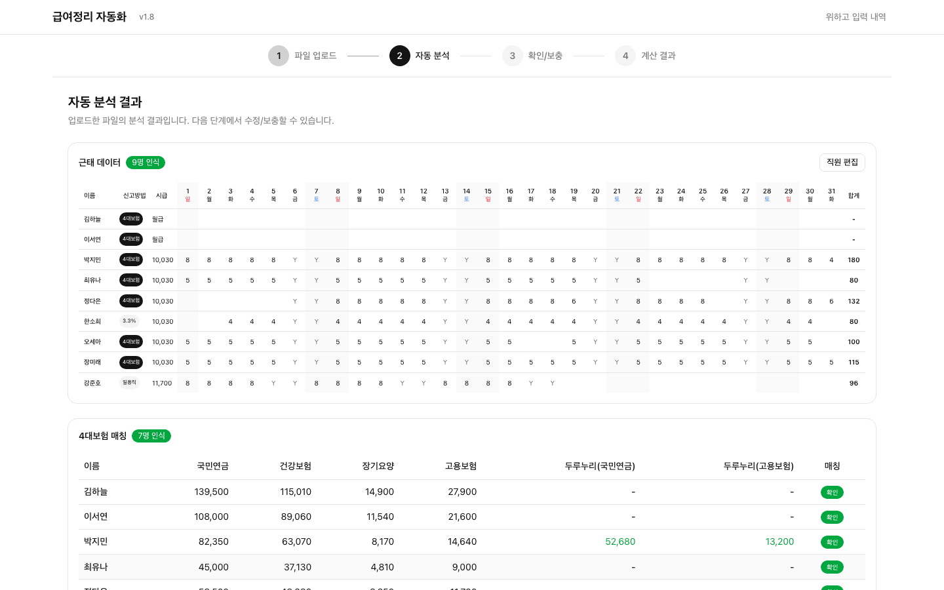Go to step 1 파일 업로드
This screenshot has width=944, height=590.
tap(302, 56)
